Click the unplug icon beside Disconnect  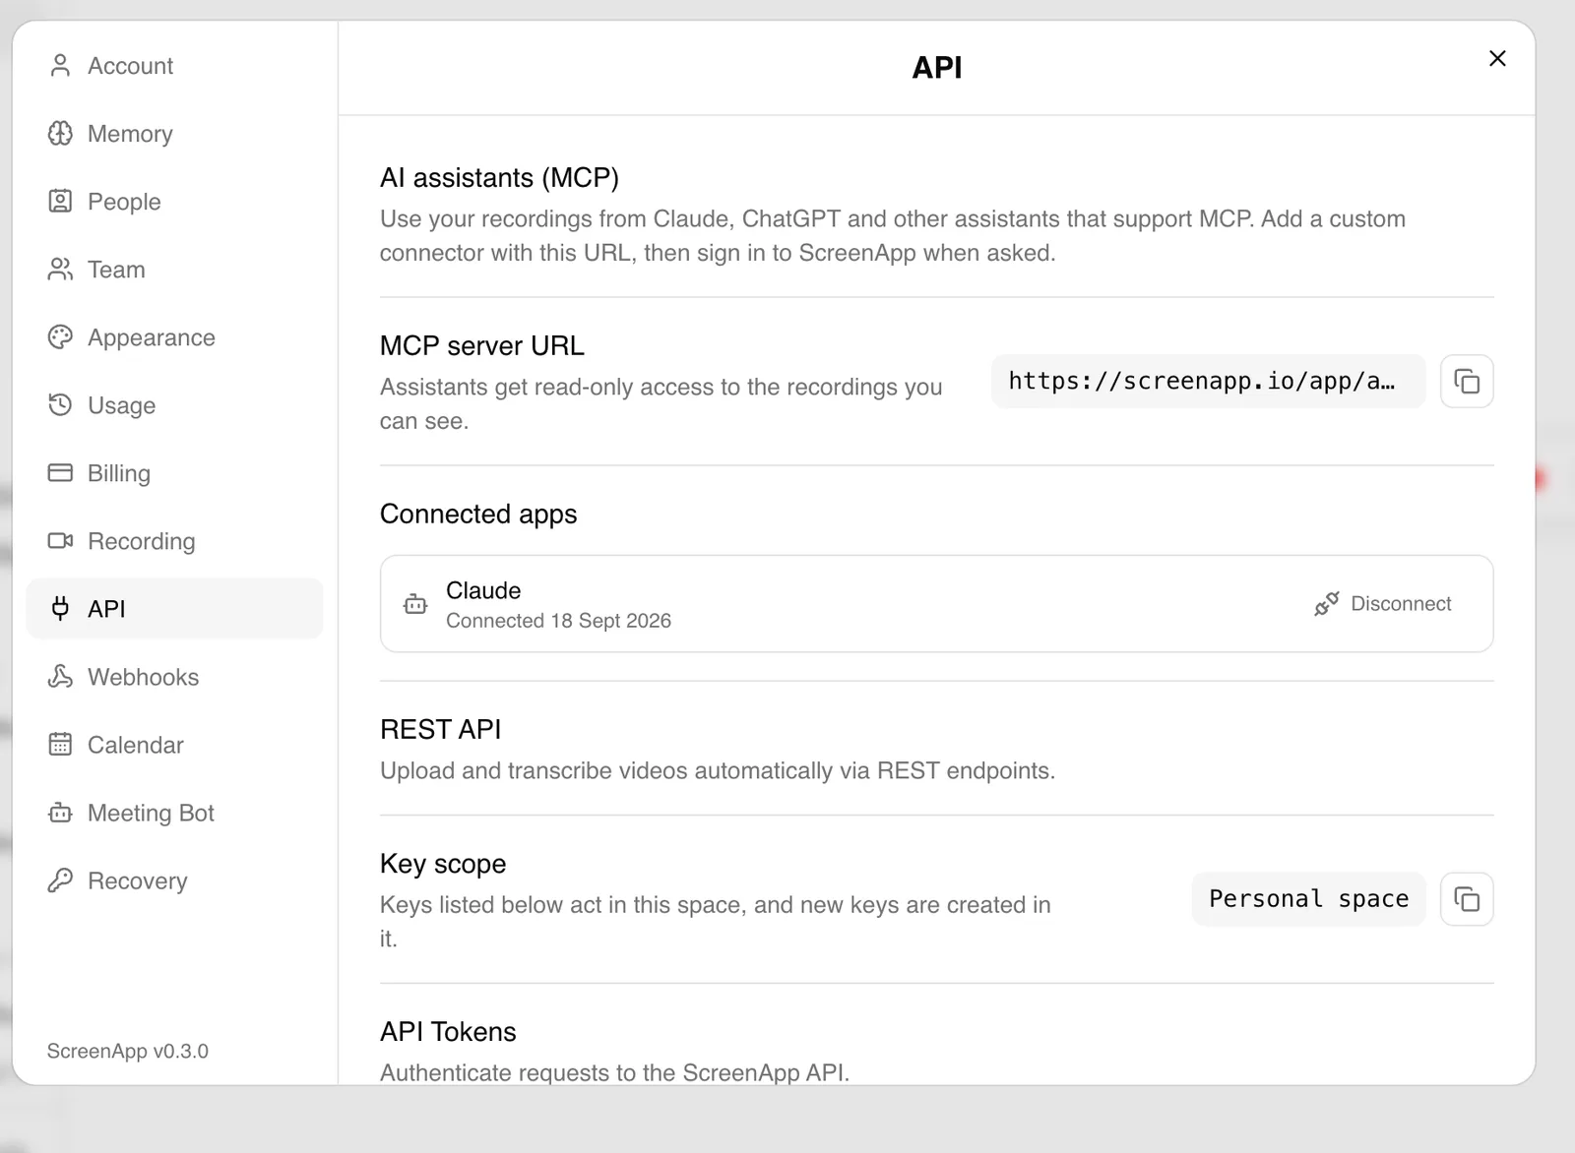1326,604
